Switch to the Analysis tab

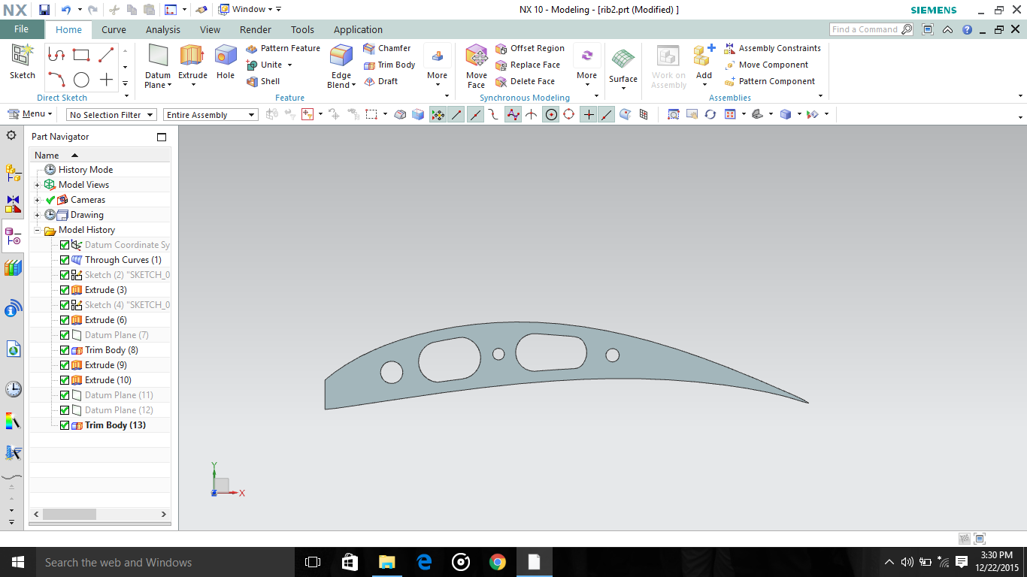click(x=163, y=29)
